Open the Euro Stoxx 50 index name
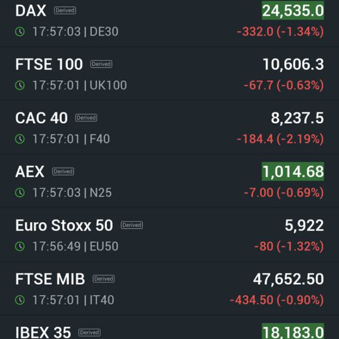The image size is (339, 339). pos(64,225)
